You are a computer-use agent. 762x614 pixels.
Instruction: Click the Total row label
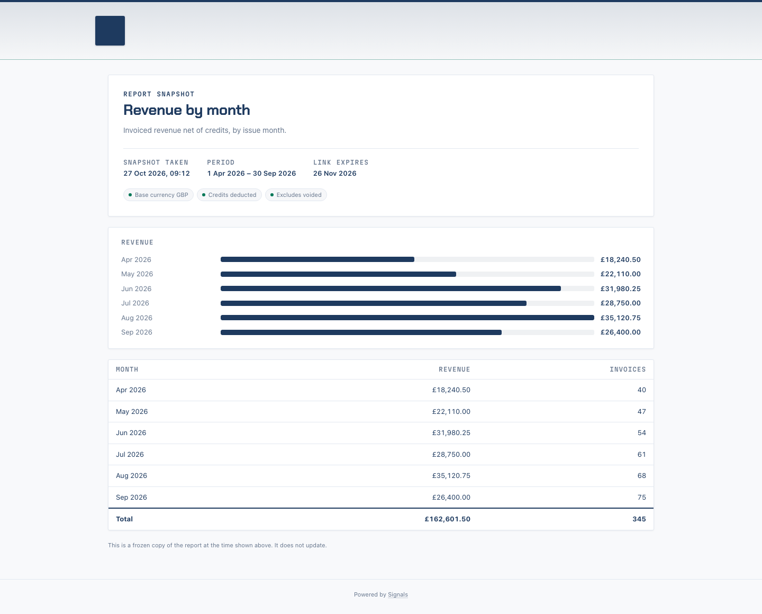click(124, 519)
